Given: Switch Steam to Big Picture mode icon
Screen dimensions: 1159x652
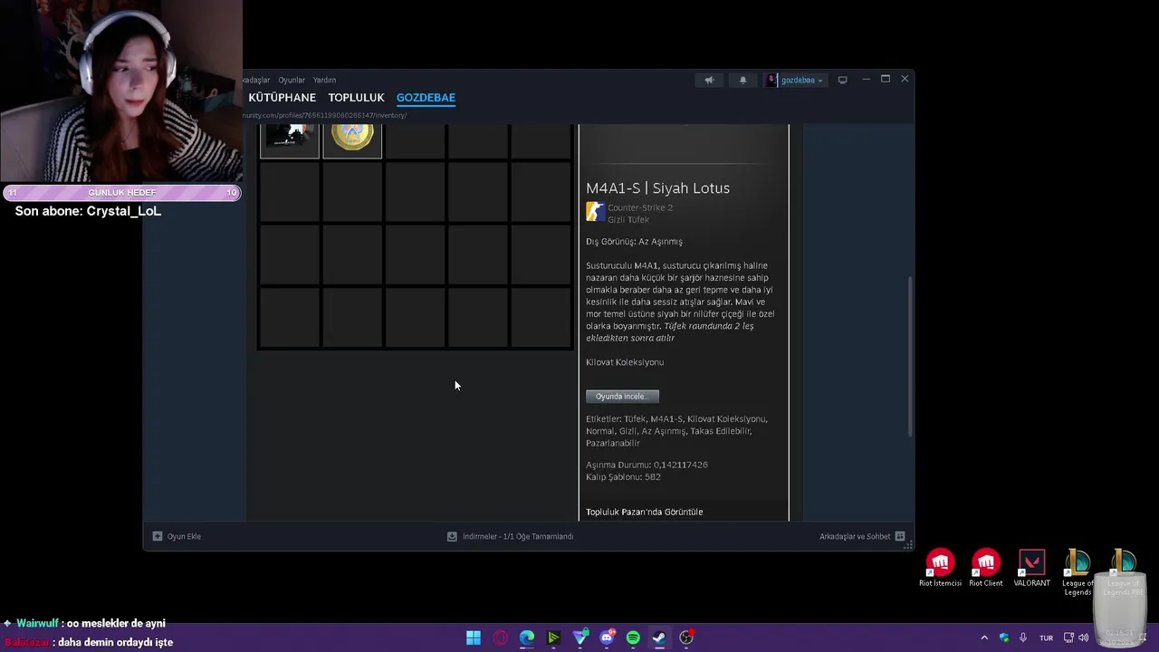Looking at the screenshot, I should click(842, 80).
